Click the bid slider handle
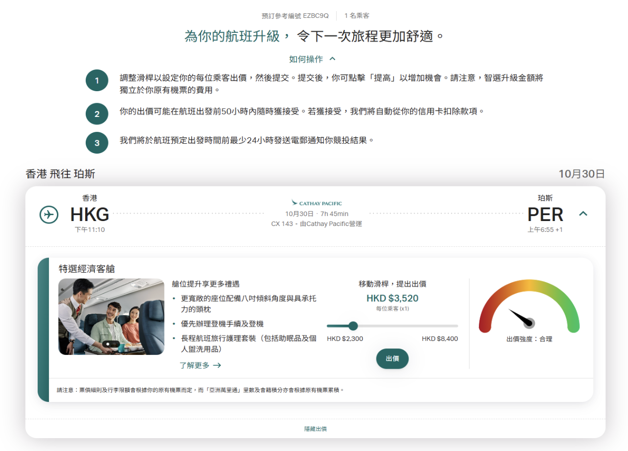628x451 pixels. coord(353,326)
